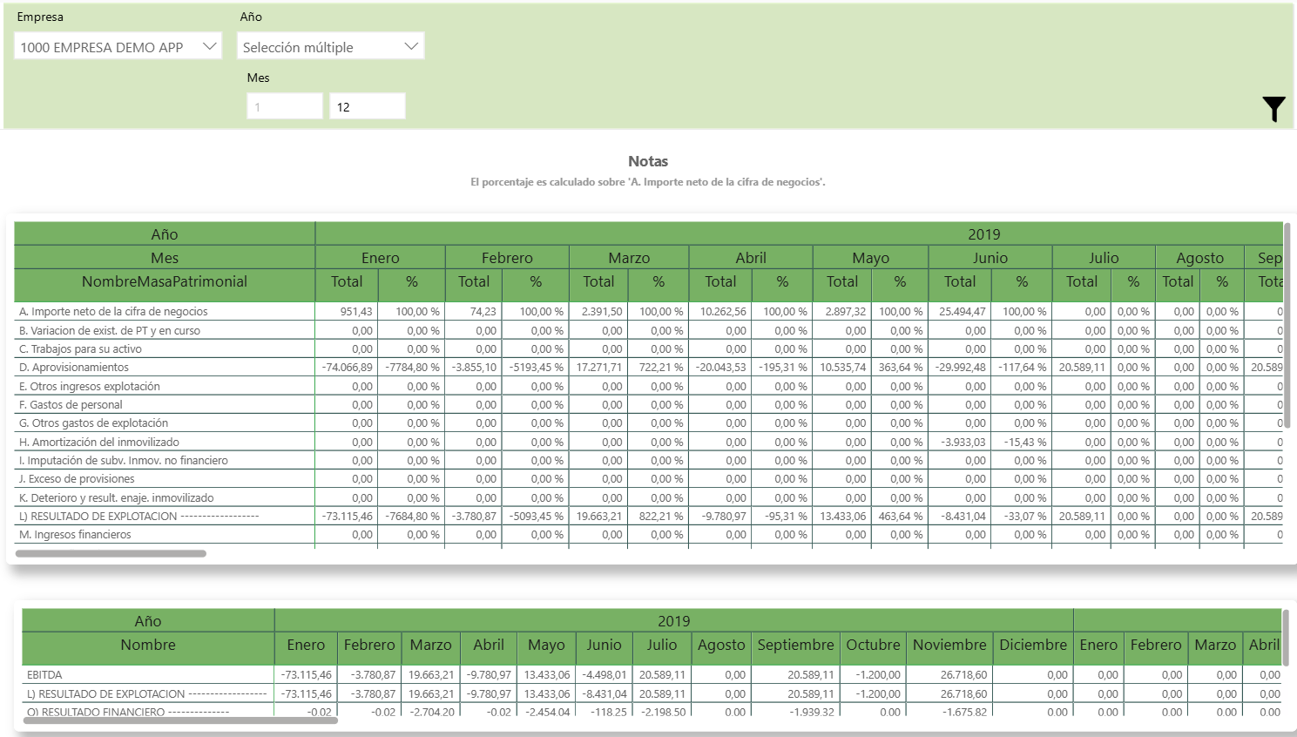1297x737 pixels.
Task: Click the NombreMasaPatrimonial column header
Action: 165,282
